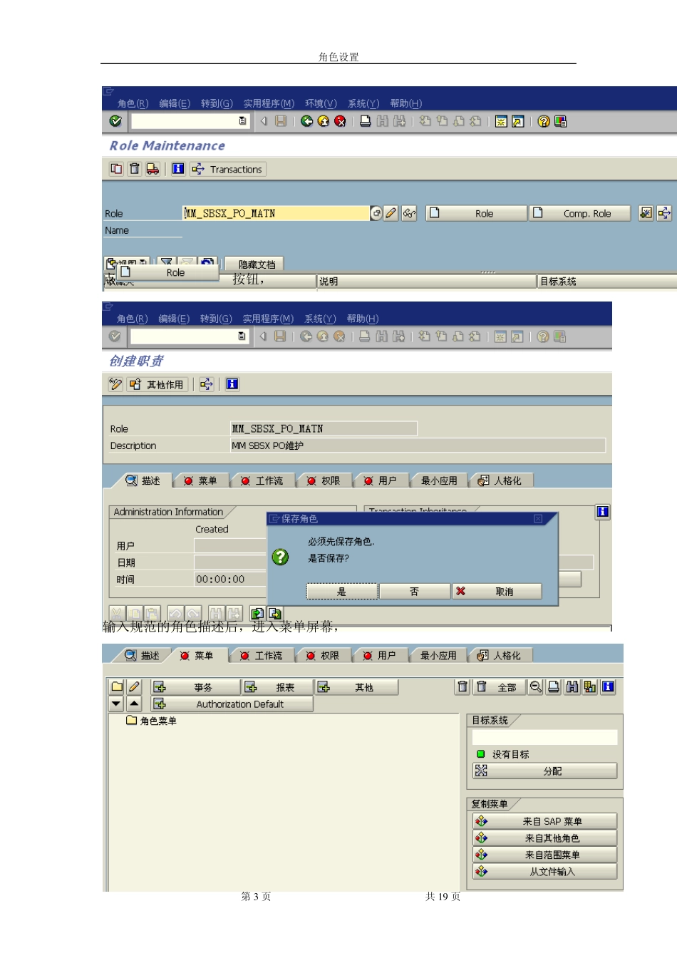
Task: Click the Transactions button
Action: pyautogui.click(x=228, y=169)
